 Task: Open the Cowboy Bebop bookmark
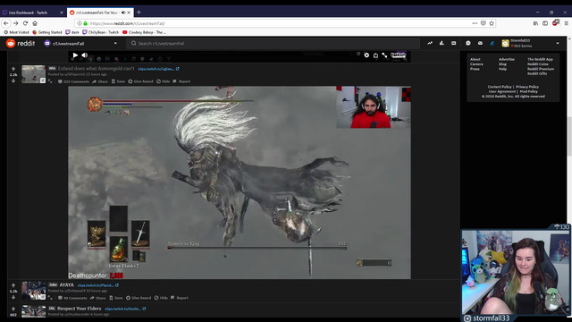(x=144, y=32)
